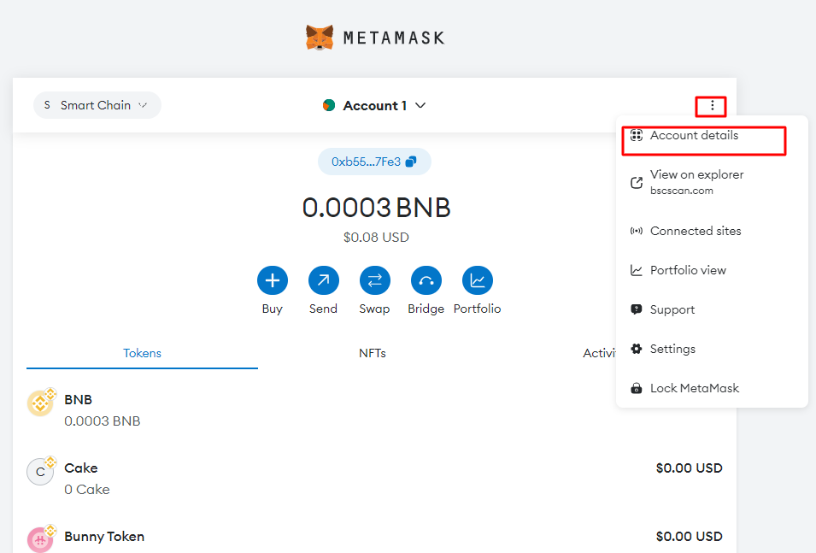The height and width of the screenshot is (553, 816).
Task: Click the 0xb55...7Fe3 address button
Action: (x=374, y=162)
